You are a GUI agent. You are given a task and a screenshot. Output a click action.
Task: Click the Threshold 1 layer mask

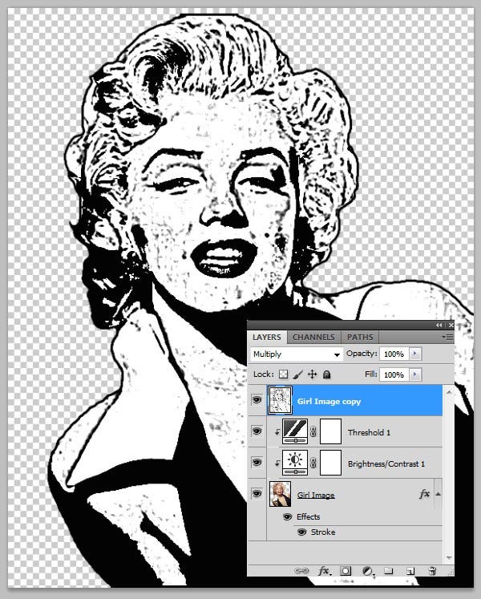tap(330, 431)
